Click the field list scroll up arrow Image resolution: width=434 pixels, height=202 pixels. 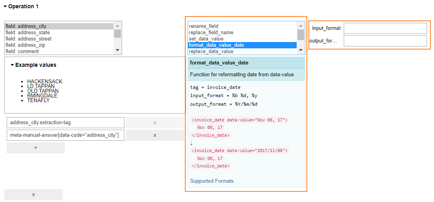click(x=117, y=26)
